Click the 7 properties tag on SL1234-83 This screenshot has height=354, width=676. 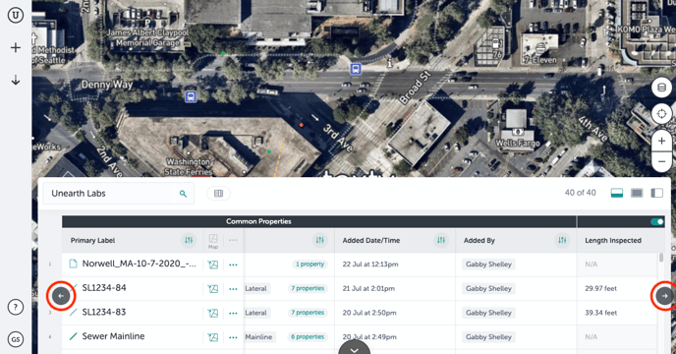click(308, 313)
